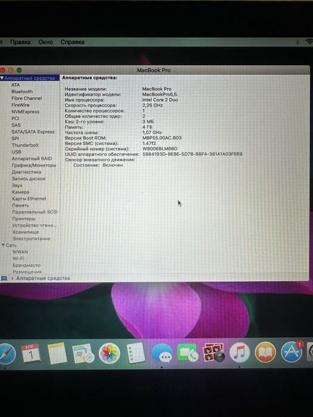This screenshot has width=313, height=417.
Task: Select ATA in the sidebar
Action: [16, 85]
